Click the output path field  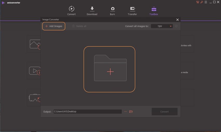(87, 112)
